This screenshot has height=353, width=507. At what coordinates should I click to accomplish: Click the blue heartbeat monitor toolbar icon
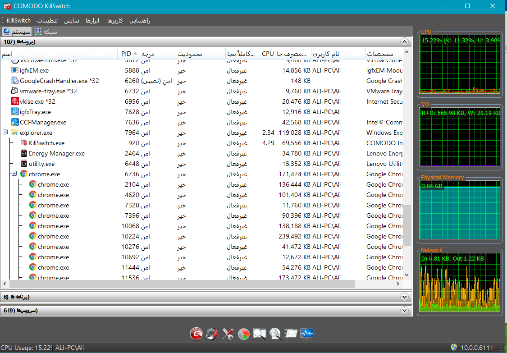pos(306,334)
